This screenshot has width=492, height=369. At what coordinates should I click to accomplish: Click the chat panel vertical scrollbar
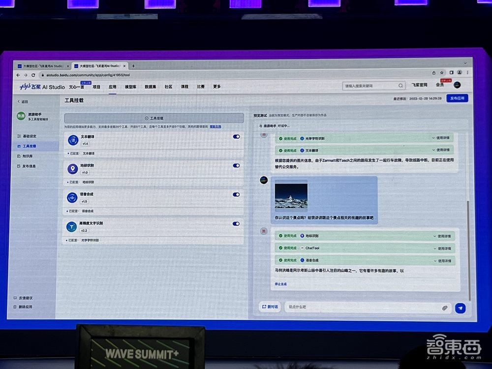pos(469,246)
